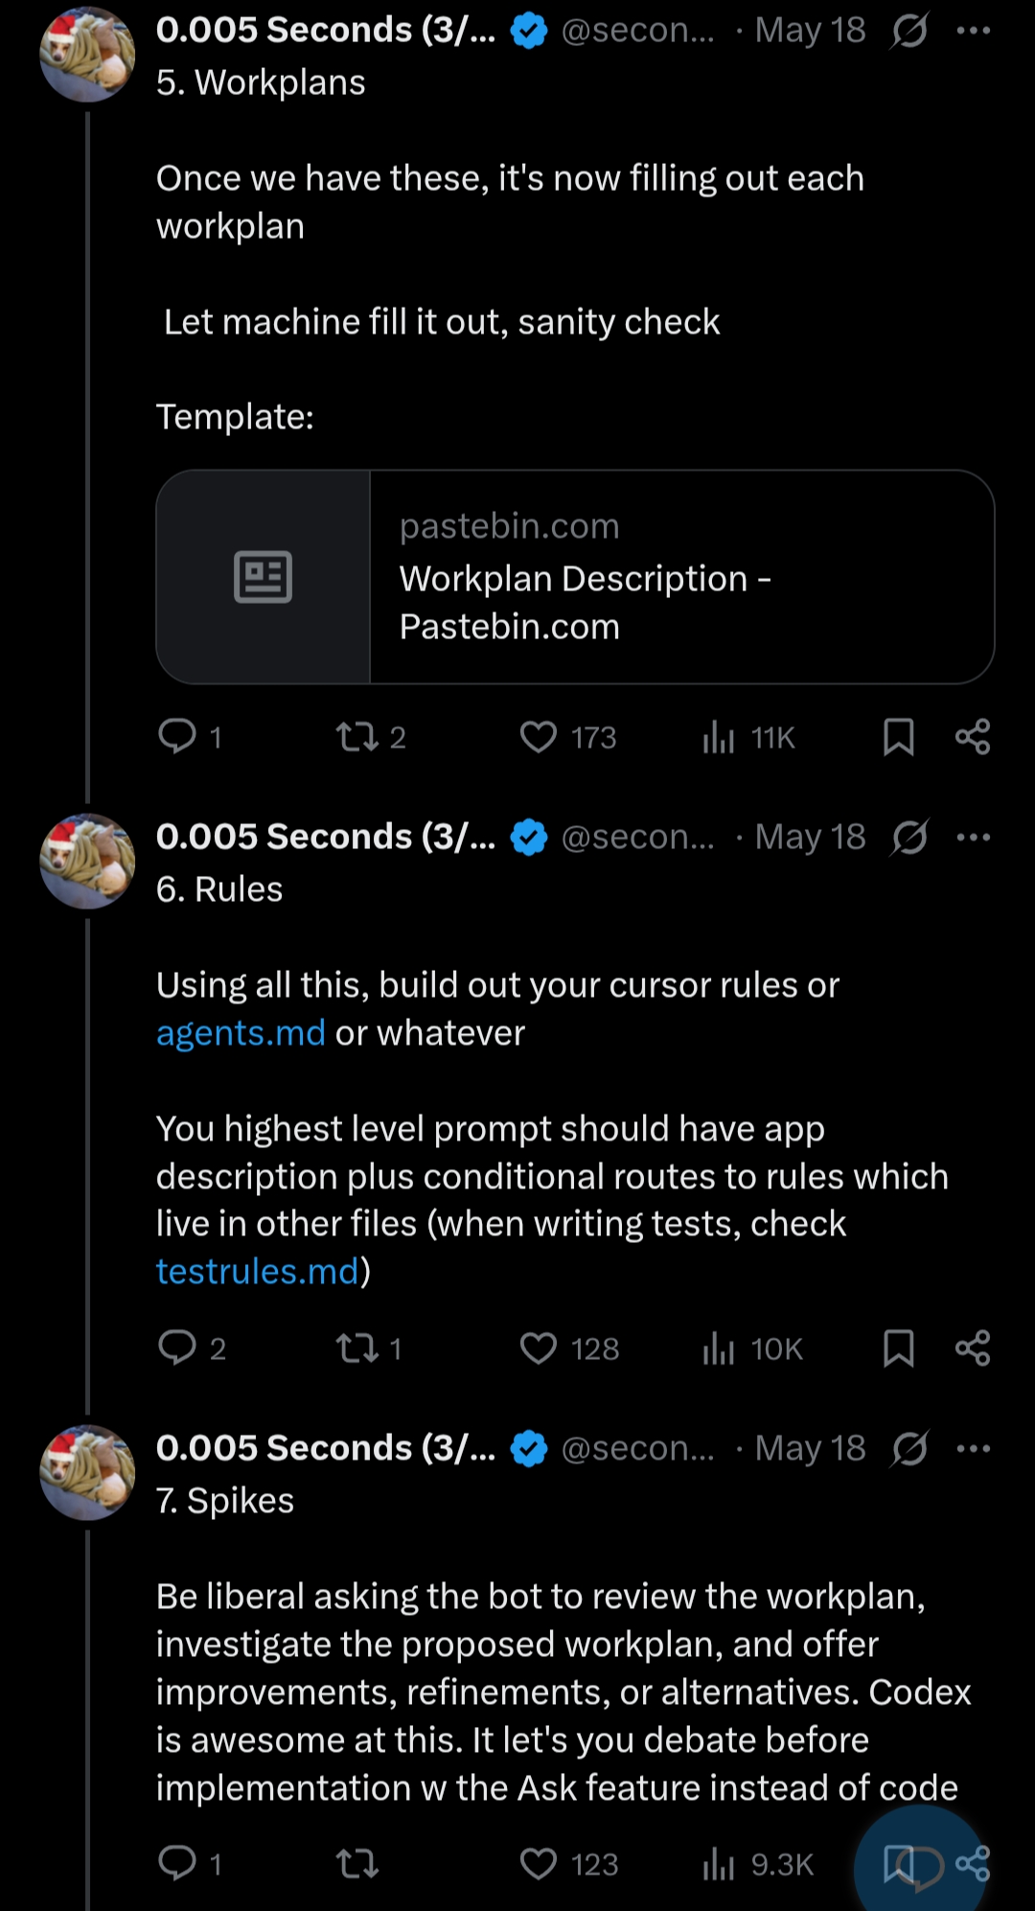1035x1911 pixels.
Task: Retweet the Rules post
Action: coord(357,1347)
